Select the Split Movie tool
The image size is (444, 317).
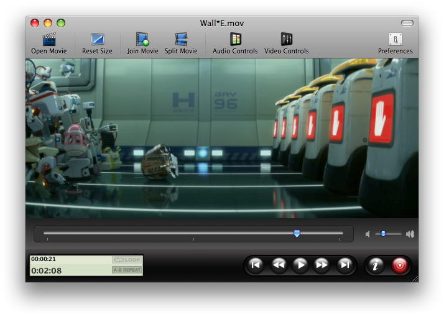pyautogui.click(x=180, y=40)
